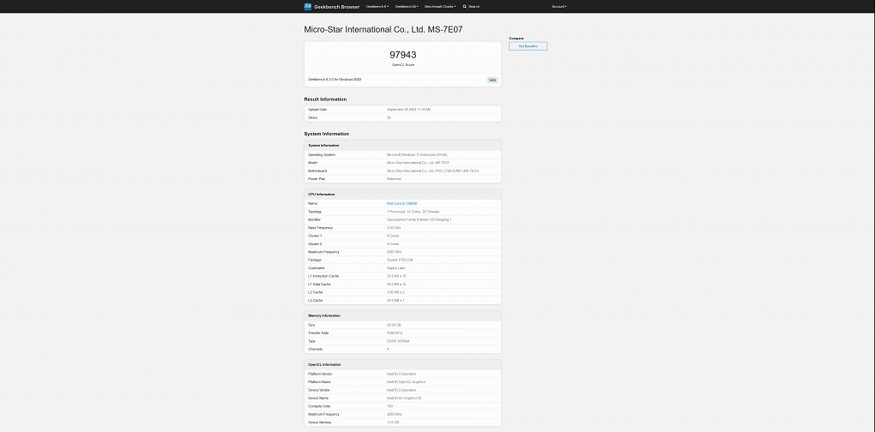
Task: Click the Operating System row value
Action: [418, 154]
